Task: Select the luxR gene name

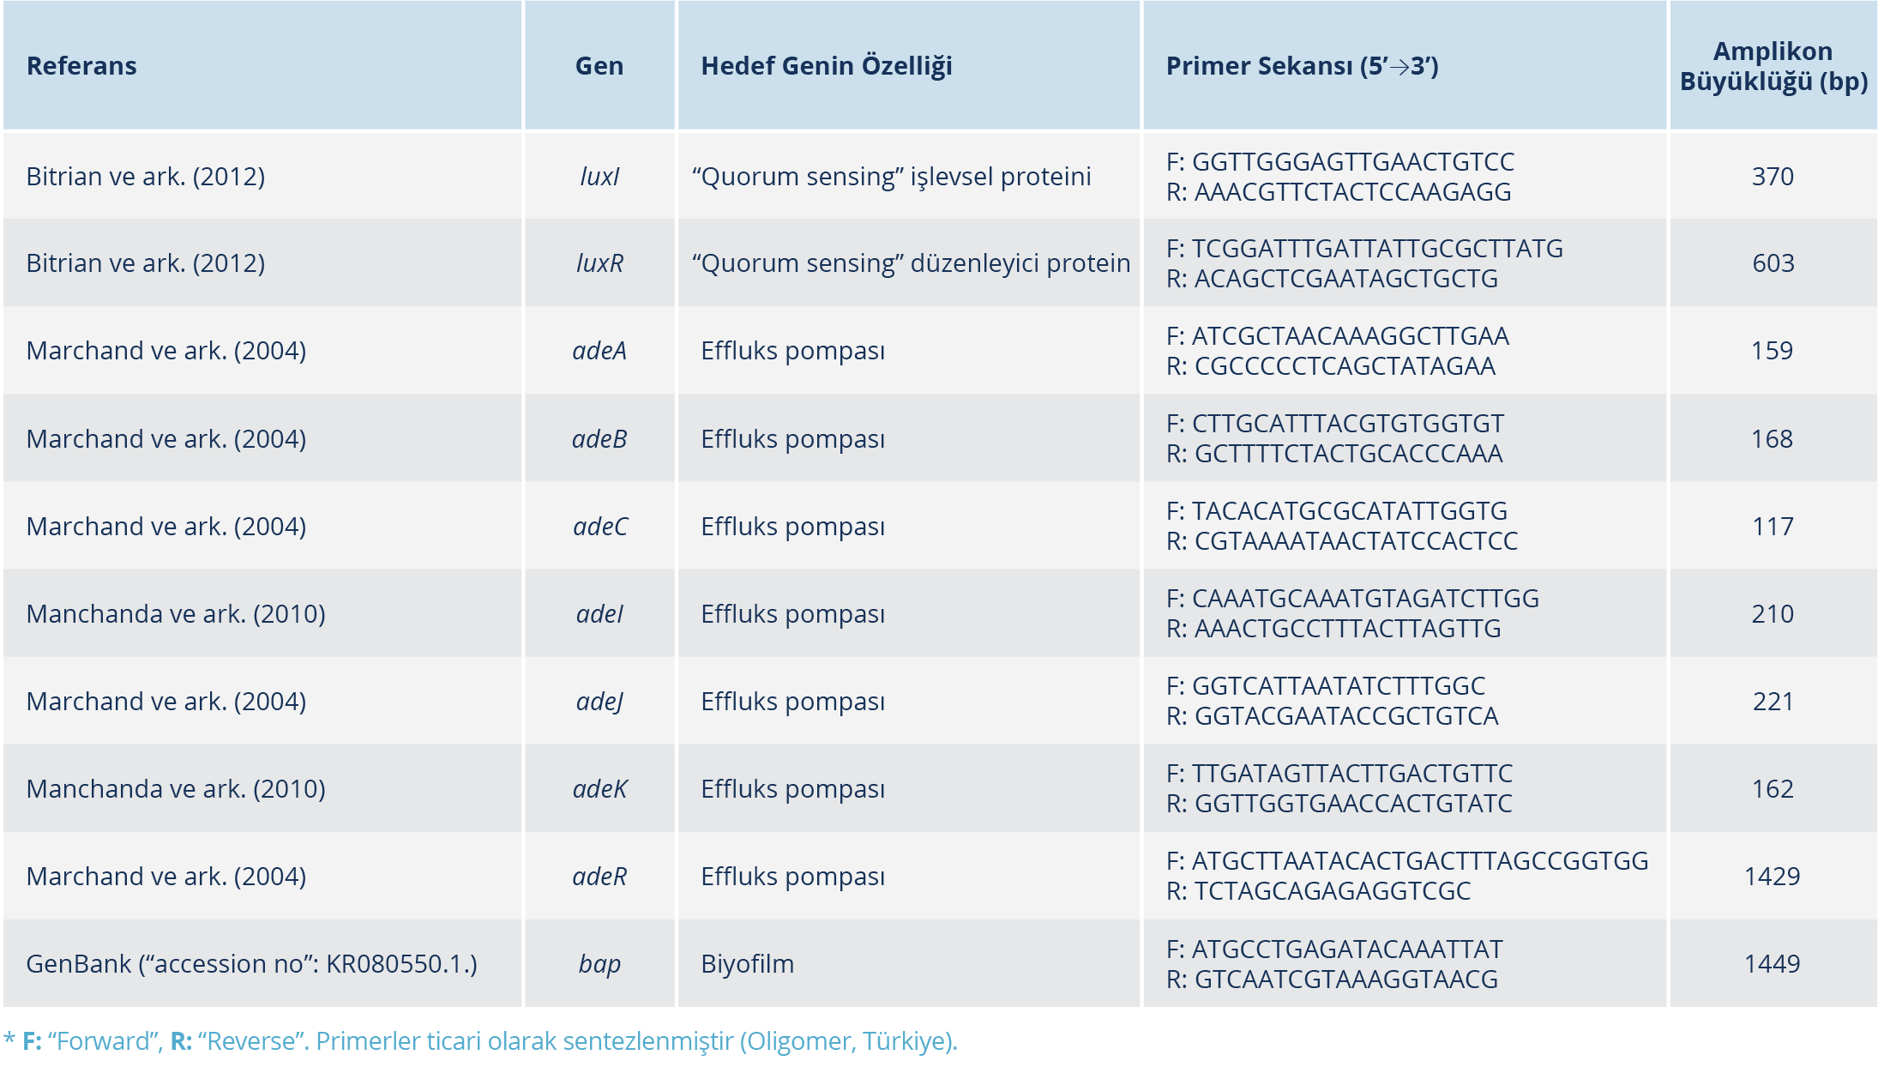Action: click(x=599, y=263)
